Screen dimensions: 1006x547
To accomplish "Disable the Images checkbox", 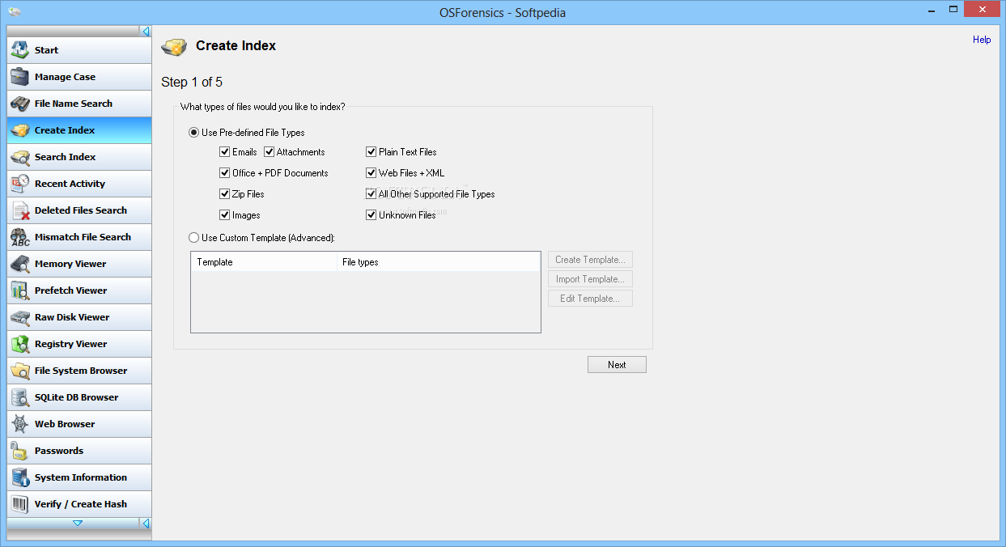I will (x=225, y=215).
